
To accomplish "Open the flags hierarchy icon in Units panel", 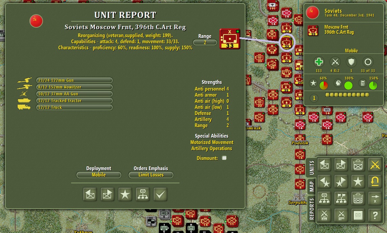I will click(x=341, y=199).
